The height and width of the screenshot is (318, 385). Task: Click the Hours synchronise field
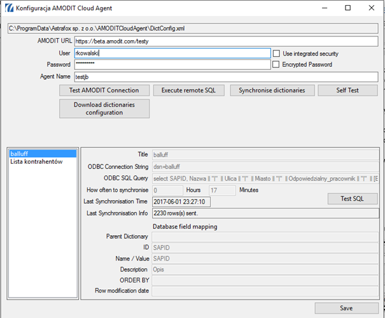click(x=168, y=191)
